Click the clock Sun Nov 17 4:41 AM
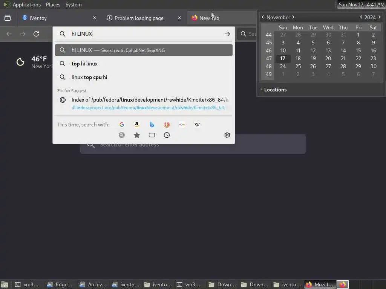Screen dimensions: 386x289 pyautogui.click(x=361, y=5)
